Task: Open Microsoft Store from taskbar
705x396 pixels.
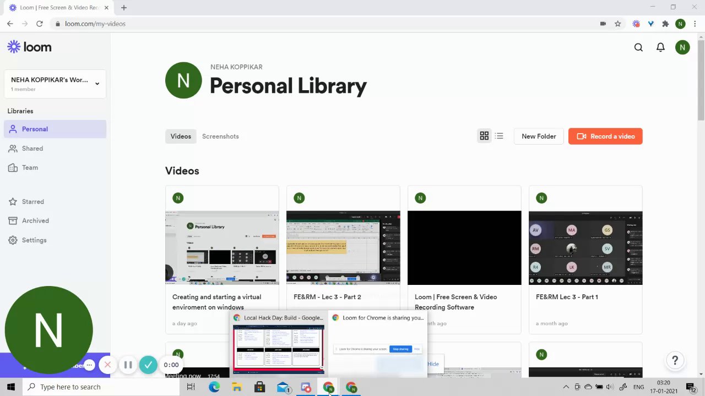Action: (x=259, y=387)
